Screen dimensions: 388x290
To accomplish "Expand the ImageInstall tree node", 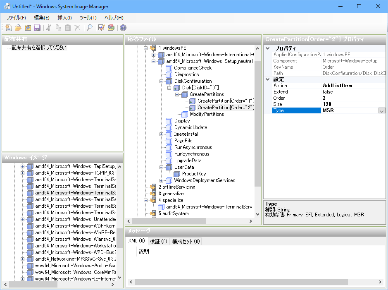I will 161,134.
